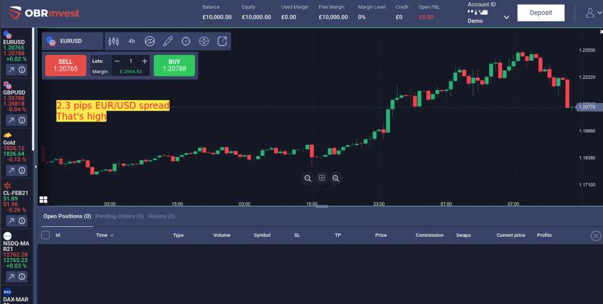Viewport: 603px width, 304px height.
Task: Open info icon under CL-FEB21
Action: coord(22,221)
